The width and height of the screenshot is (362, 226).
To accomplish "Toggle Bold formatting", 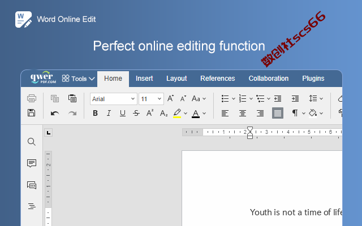I will [x=95, y=113].
